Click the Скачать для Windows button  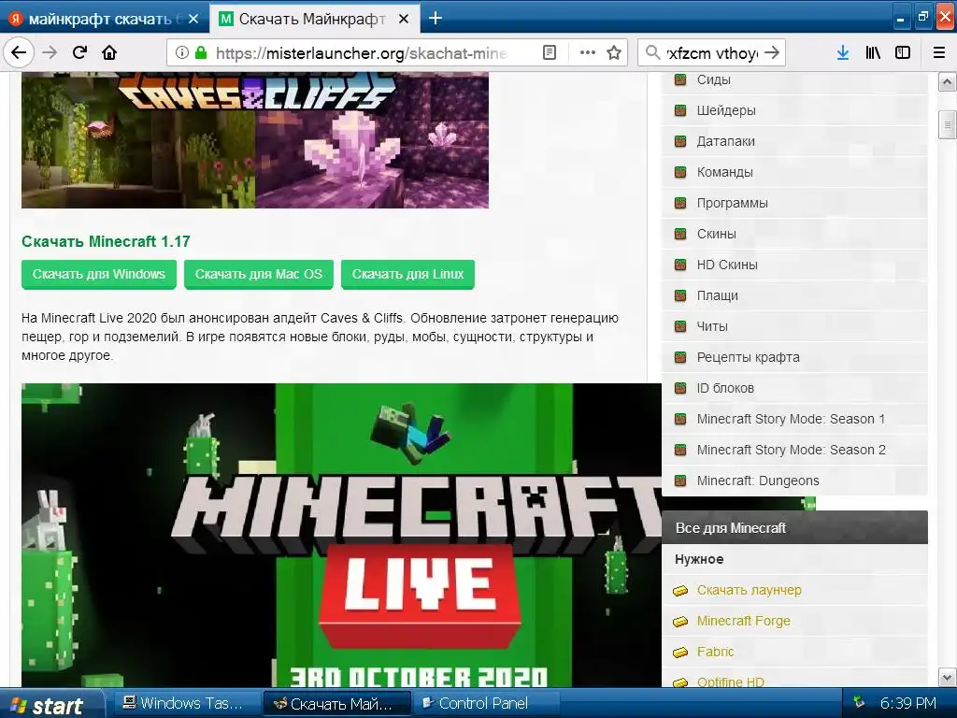pyautogui.click(x=99, y=274)
